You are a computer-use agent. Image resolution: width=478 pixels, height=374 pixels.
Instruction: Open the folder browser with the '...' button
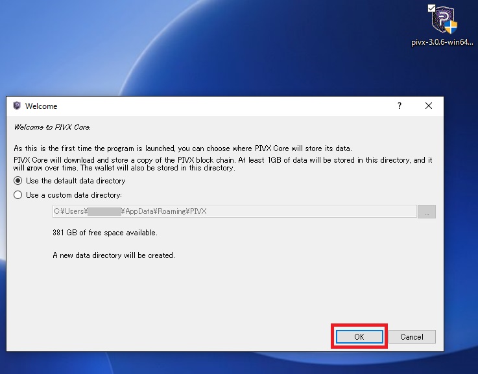pos(427,211)
